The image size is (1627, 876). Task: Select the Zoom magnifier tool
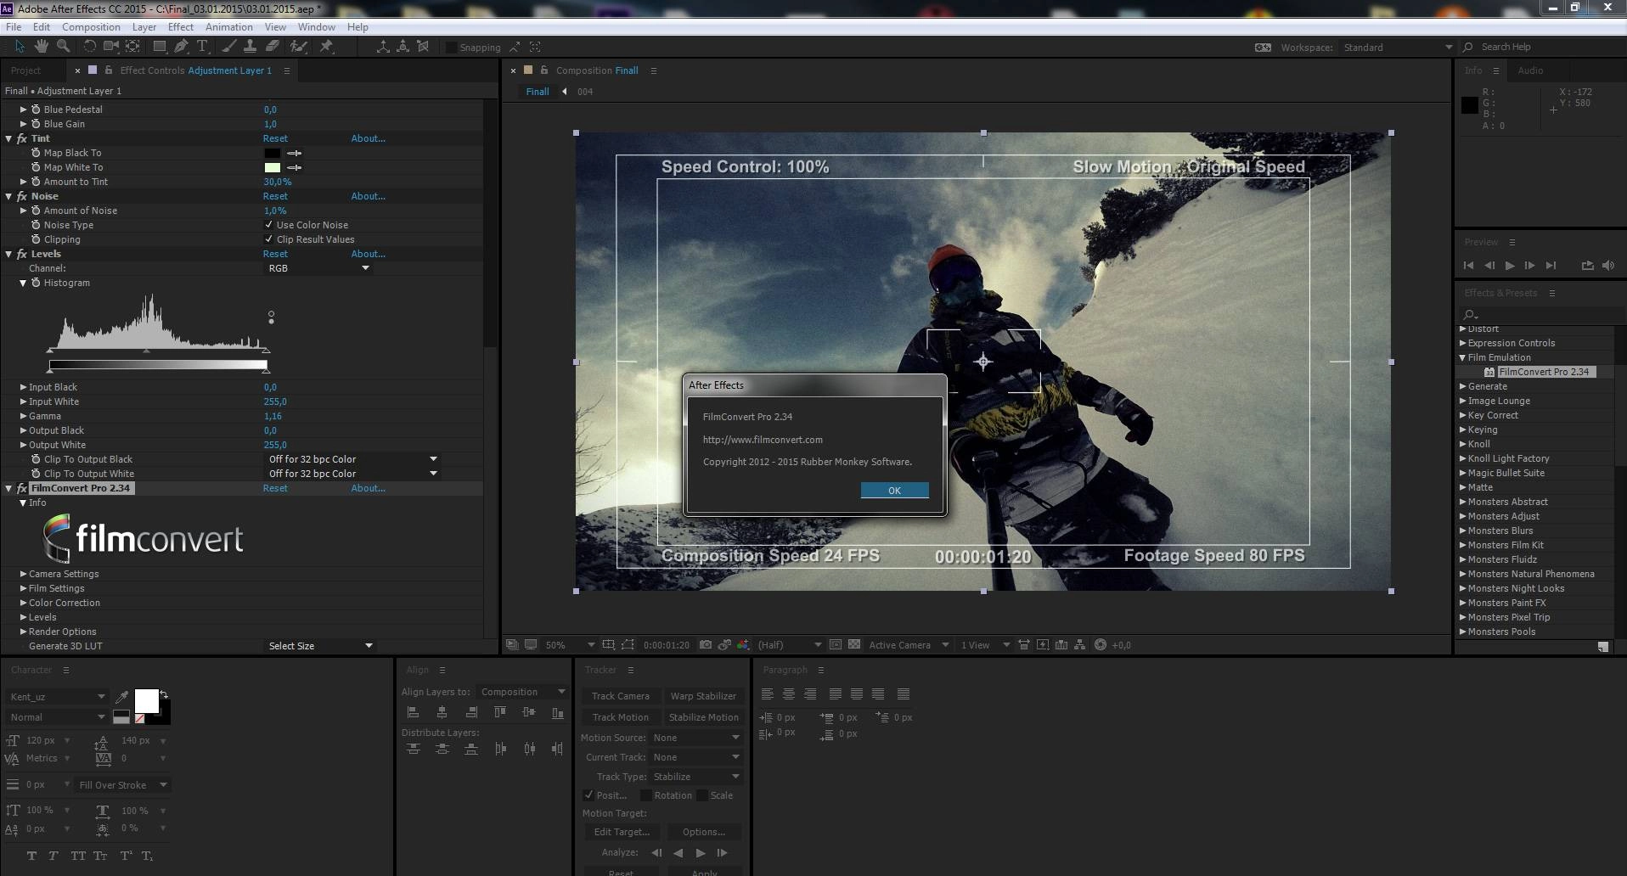coord(63,47)
